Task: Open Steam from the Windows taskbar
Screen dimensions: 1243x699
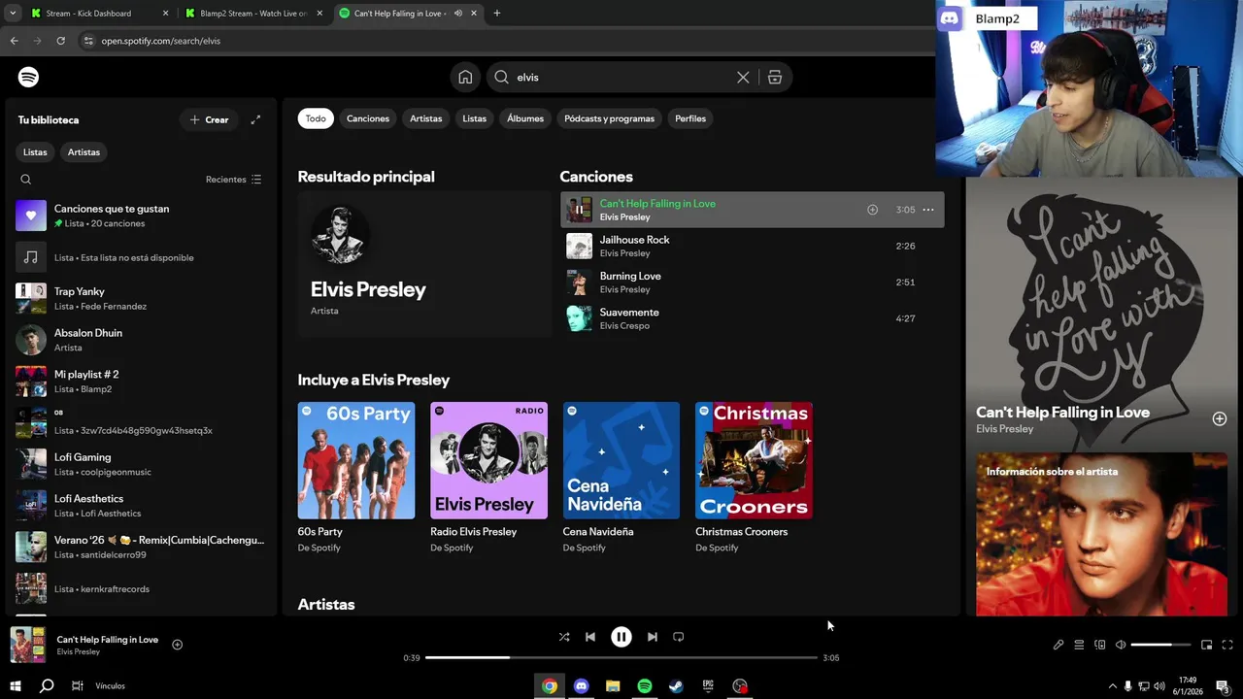Action: point(676,686)
